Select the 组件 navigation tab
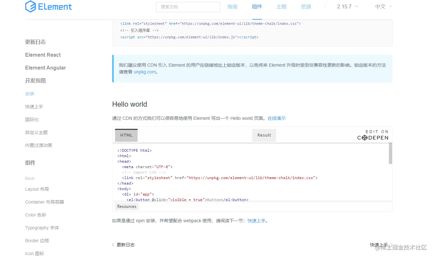 257,6
